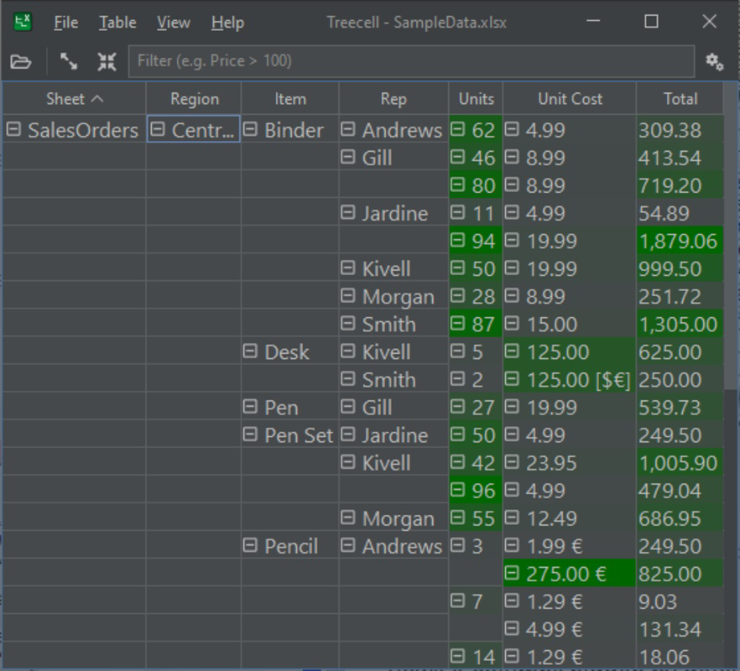Select Andrews rep under Pencil
The width and height of the screenshot is (740, 671).
click(393, 546)
